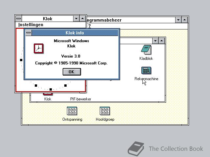Viewport: 210px width, 157px height.
Task: Maximize the Klok window with up arrow
Action: click(x=82, y=19)
